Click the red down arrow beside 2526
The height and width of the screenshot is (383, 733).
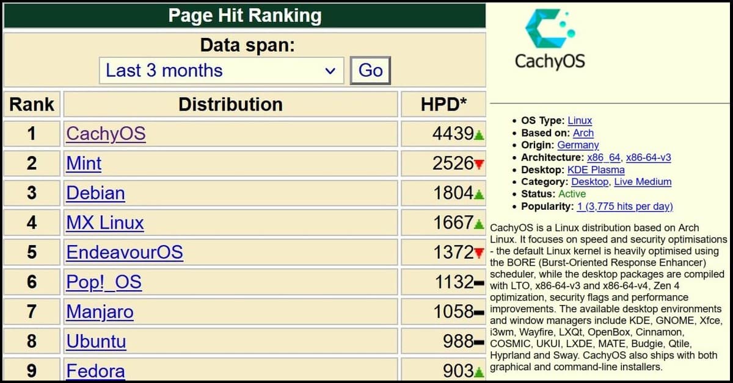pyautogui.click(x=480, y=164)
